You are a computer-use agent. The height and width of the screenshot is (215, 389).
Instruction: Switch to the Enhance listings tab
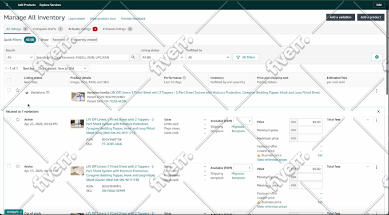117,29
